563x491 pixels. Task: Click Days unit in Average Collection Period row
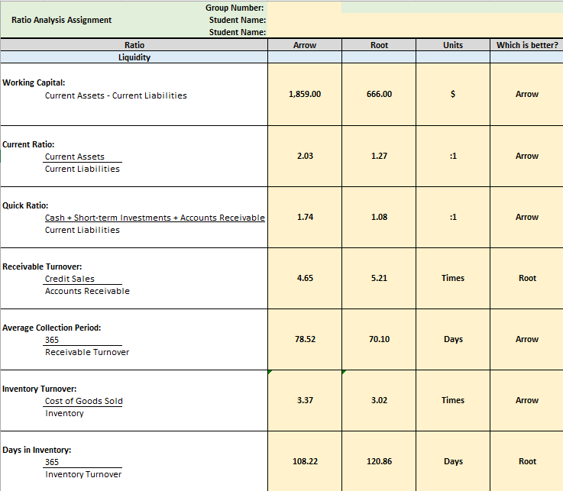coord(453,339)
